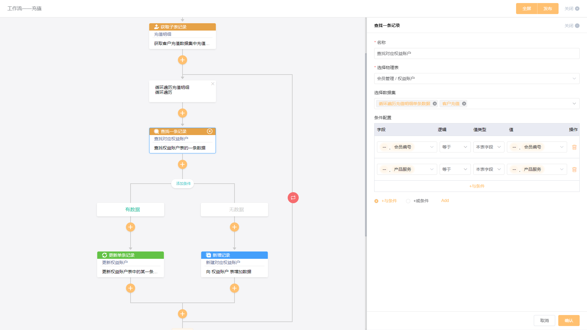Click the plus button at the branch merge point

(x=183, y=314)
